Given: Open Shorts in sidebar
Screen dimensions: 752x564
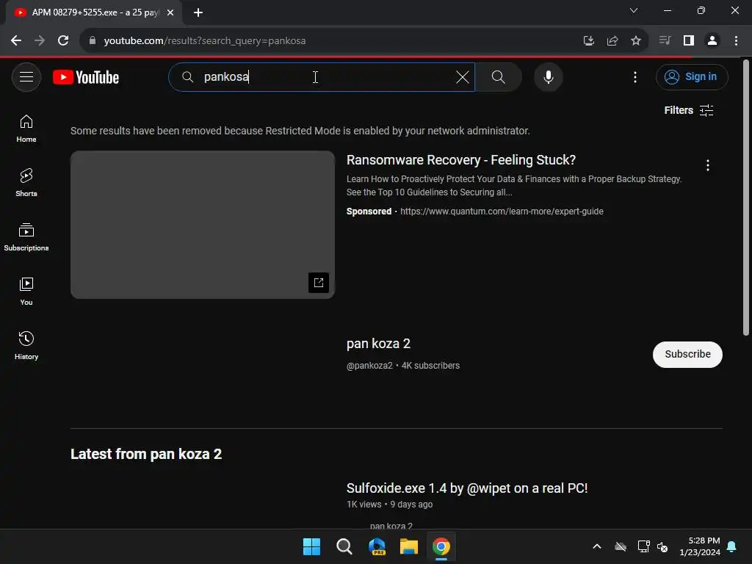Looking at the screenshot, I should [26, 183].
